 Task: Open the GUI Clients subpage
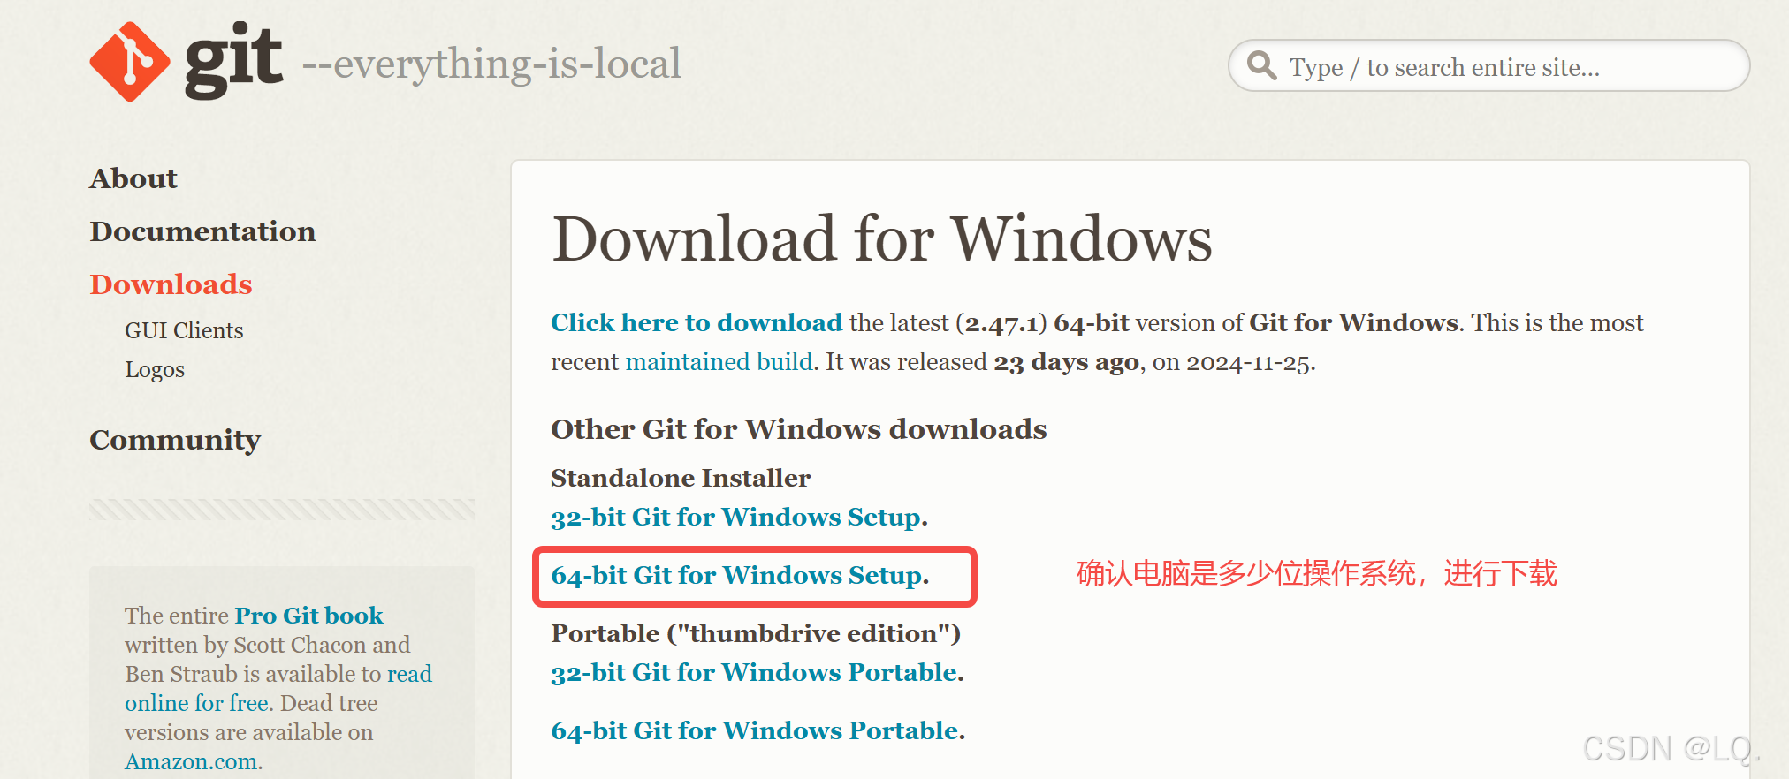tap(184, 330)
